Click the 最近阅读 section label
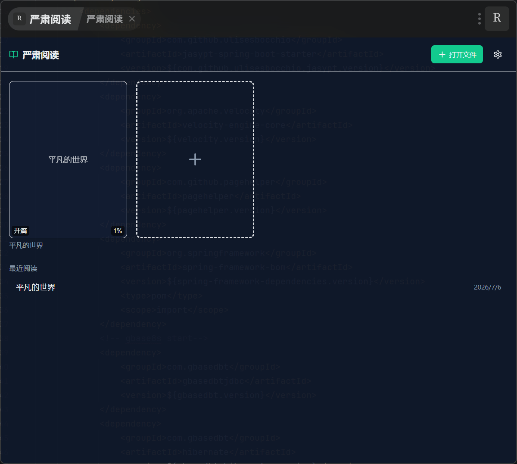 tap(23, 268)
